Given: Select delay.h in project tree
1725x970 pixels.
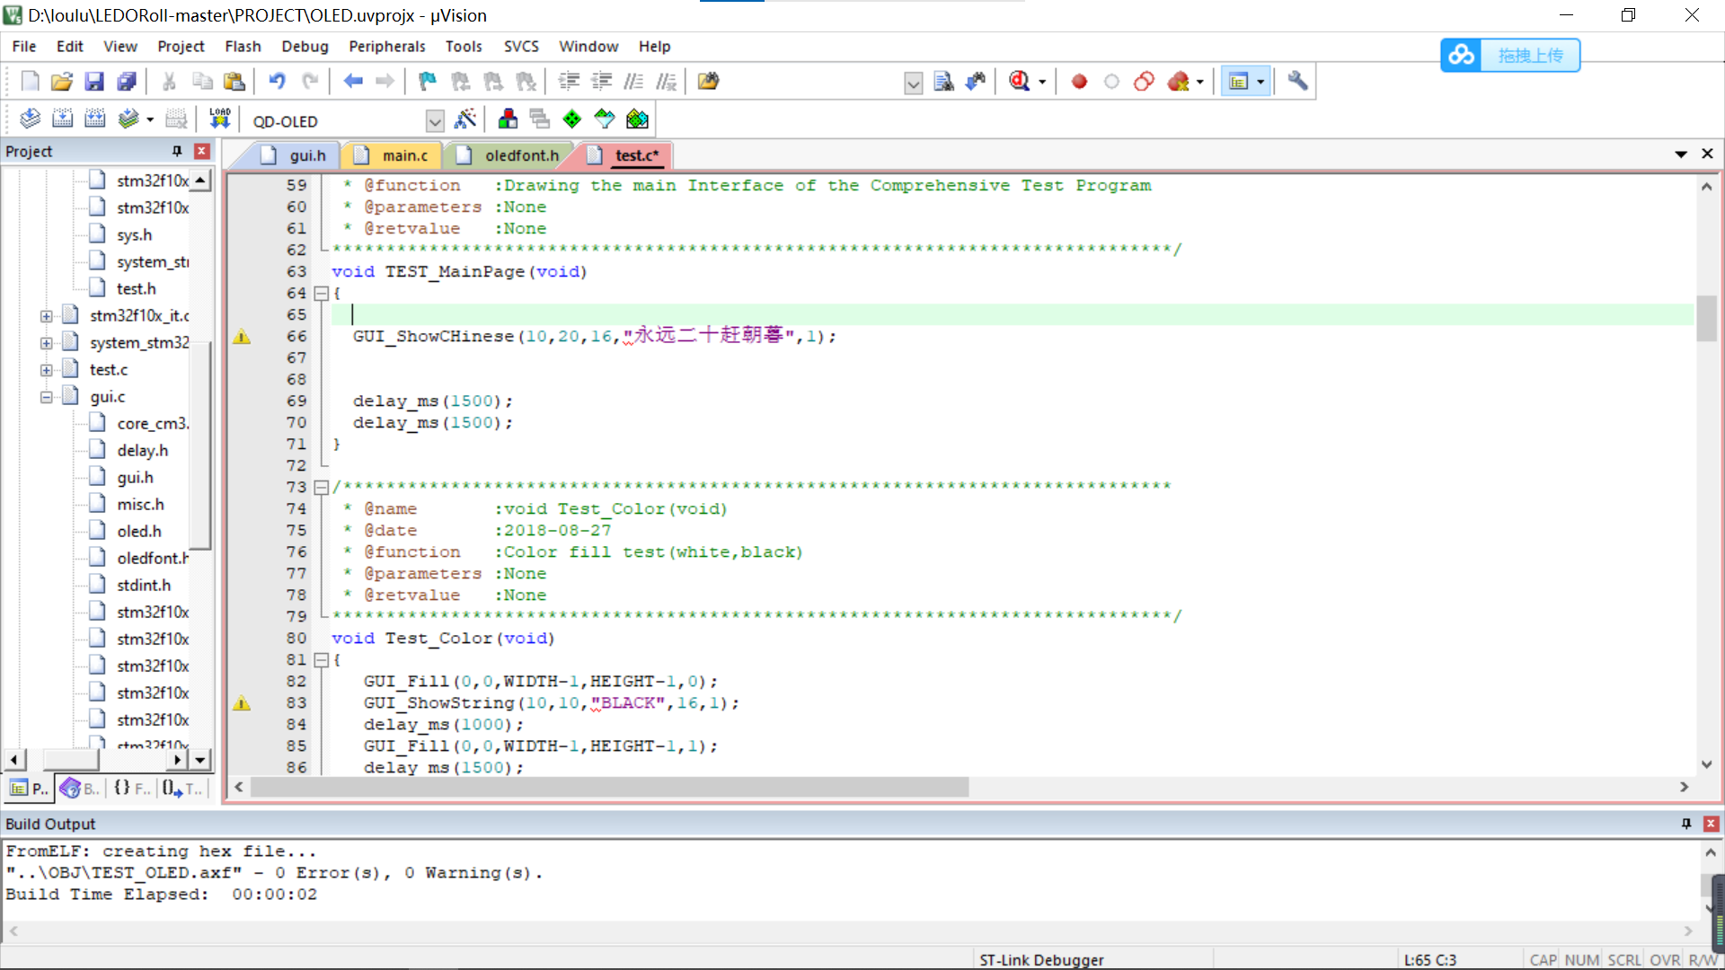Looking at the screenshot, I should point(142,451).
